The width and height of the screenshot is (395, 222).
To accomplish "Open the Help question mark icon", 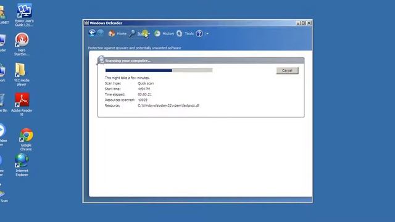I will (x=199, y=33).
